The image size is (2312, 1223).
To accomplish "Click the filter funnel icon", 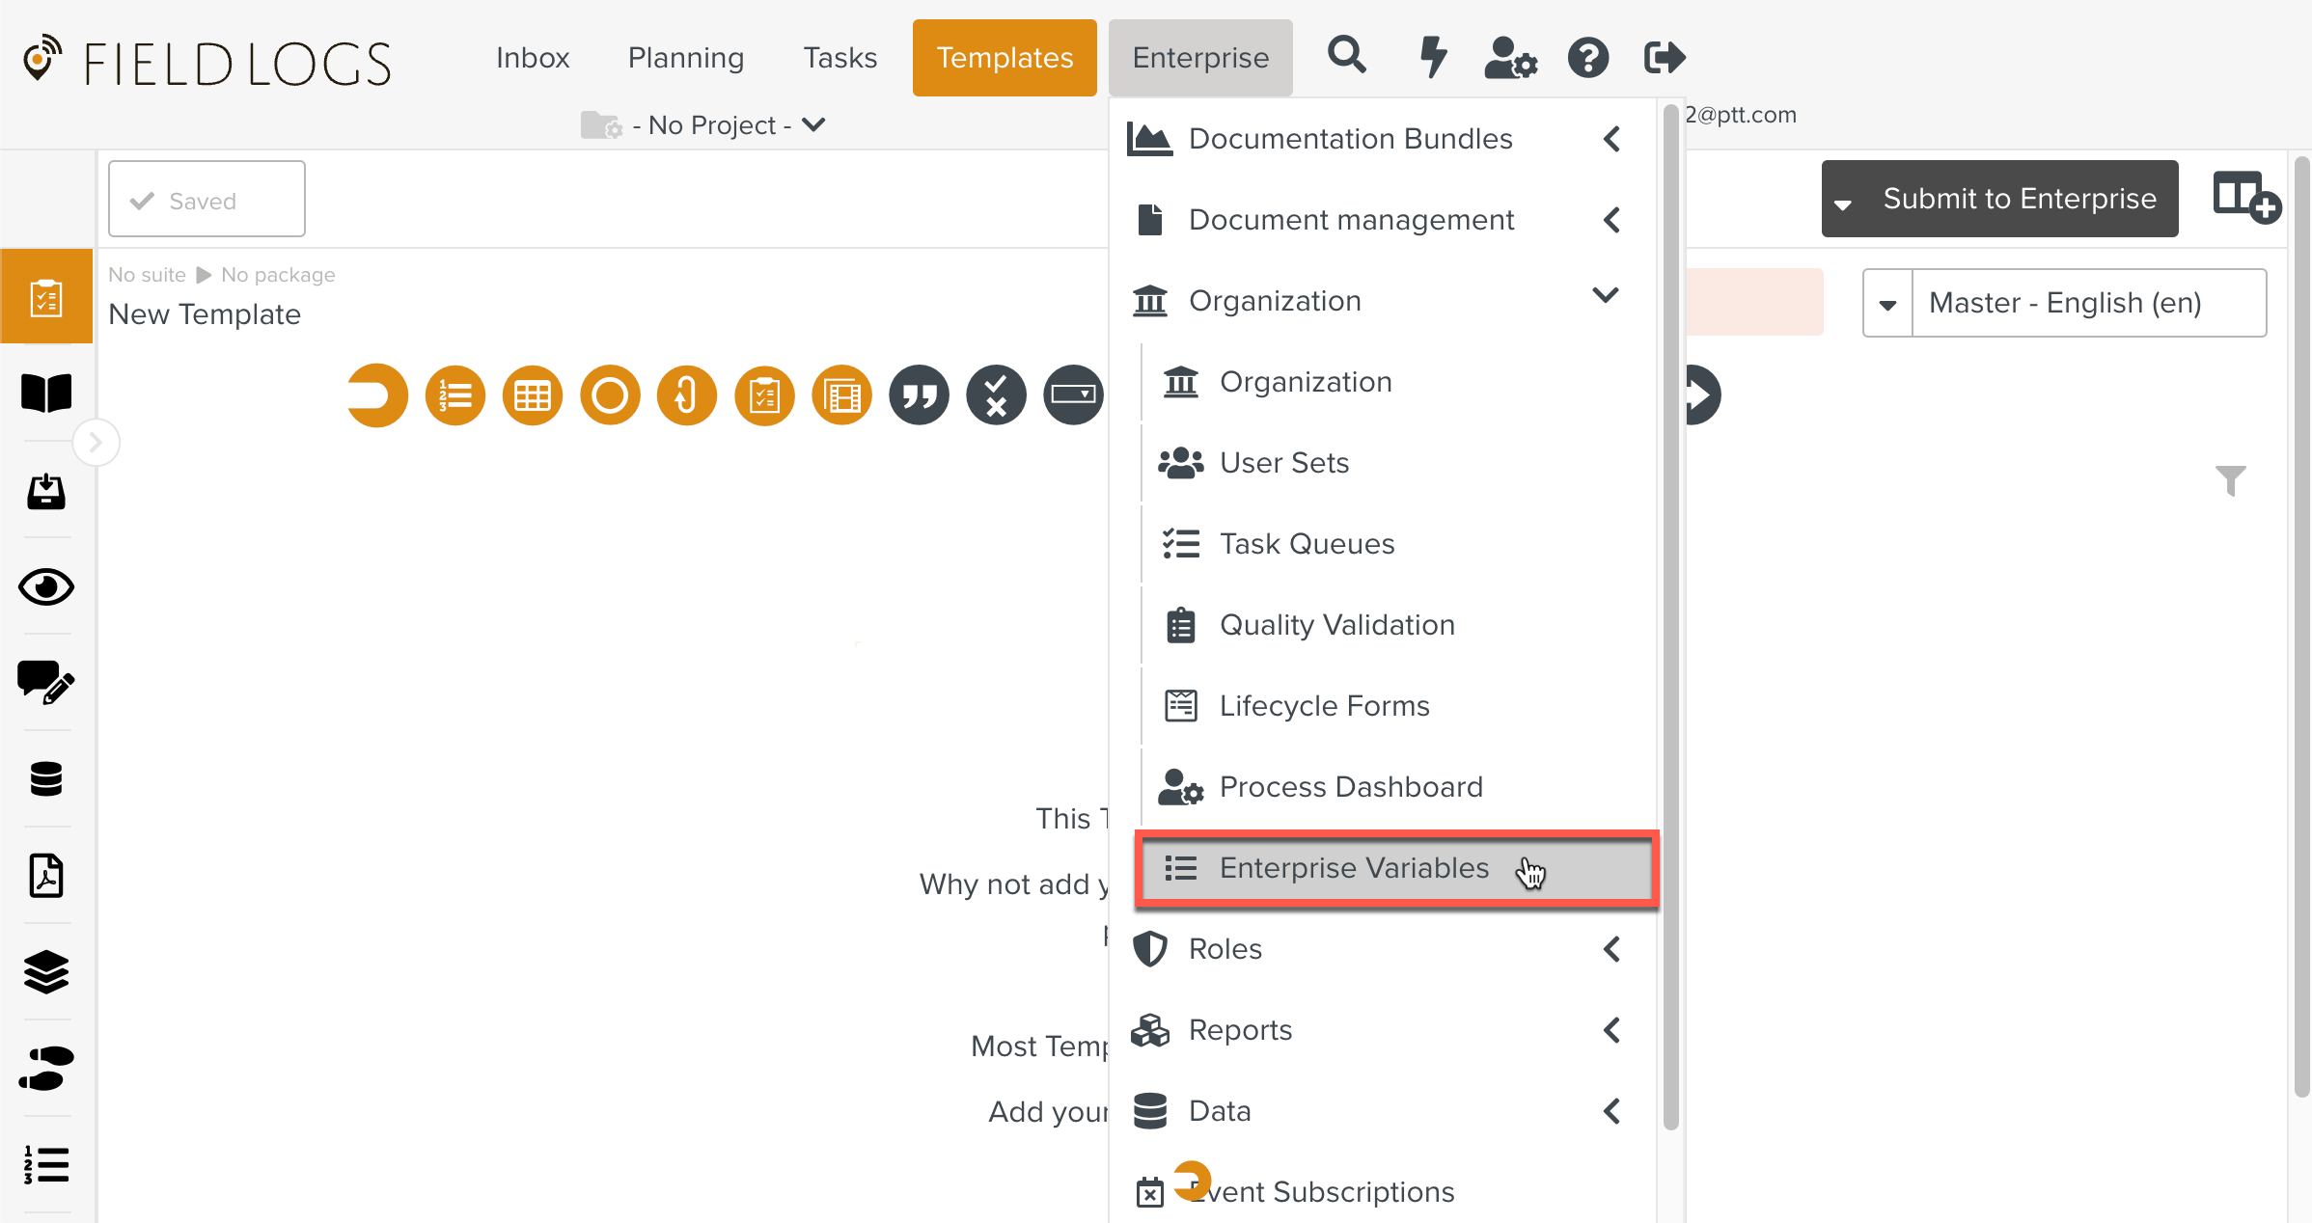I will coord(2230,479).
